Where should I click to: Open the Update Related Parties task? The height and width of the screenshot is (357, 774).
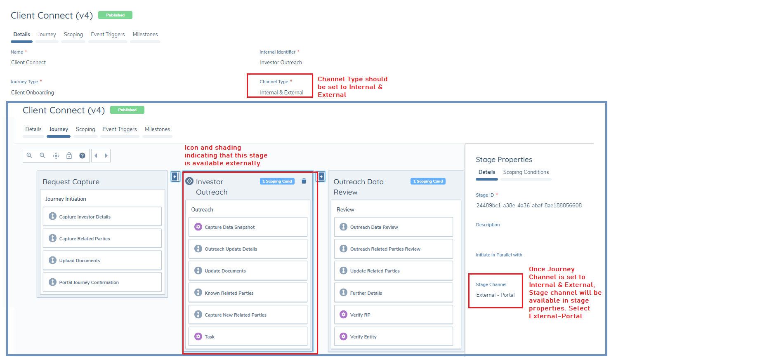[x=394, y=270]
